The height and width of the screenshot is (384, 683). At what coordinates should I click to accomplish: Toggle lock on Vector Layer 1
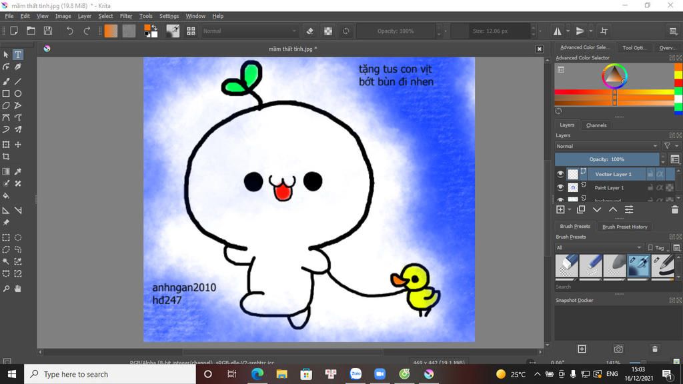pyautogui.click(x=650, y=174)
